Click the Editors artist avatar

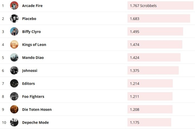(x=14, y=83)
